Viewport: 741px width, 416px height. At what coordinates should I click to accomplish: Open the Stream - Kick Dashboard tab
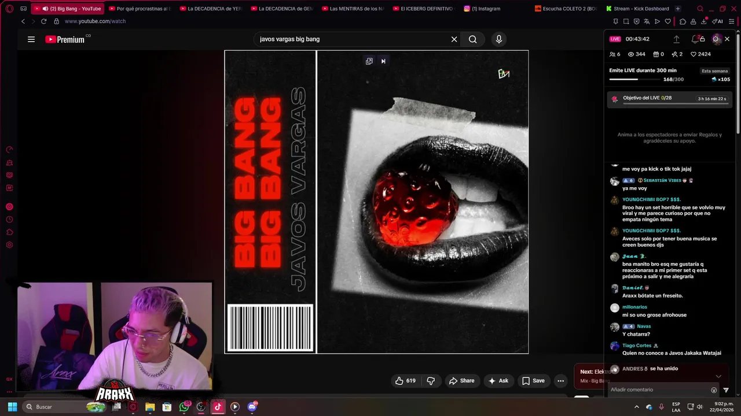click(637, 9)
